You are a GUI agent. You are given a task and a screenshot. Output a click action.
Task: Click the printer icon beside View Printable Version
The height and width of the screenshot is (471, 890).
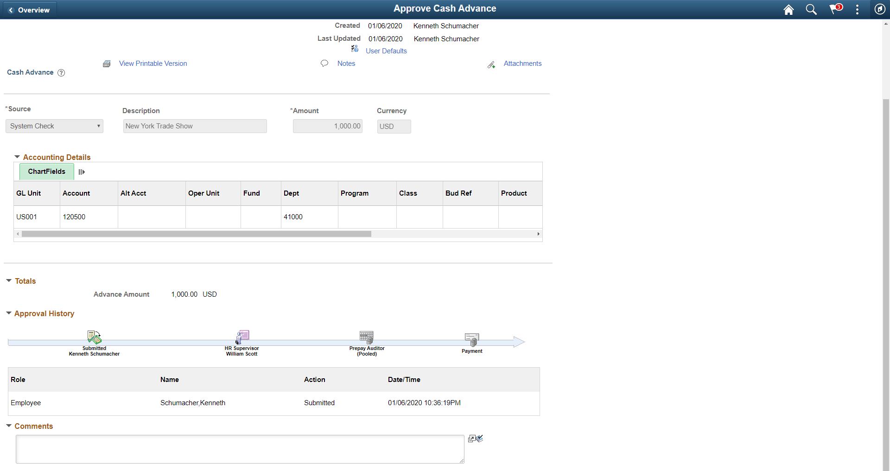pos(107,64)
